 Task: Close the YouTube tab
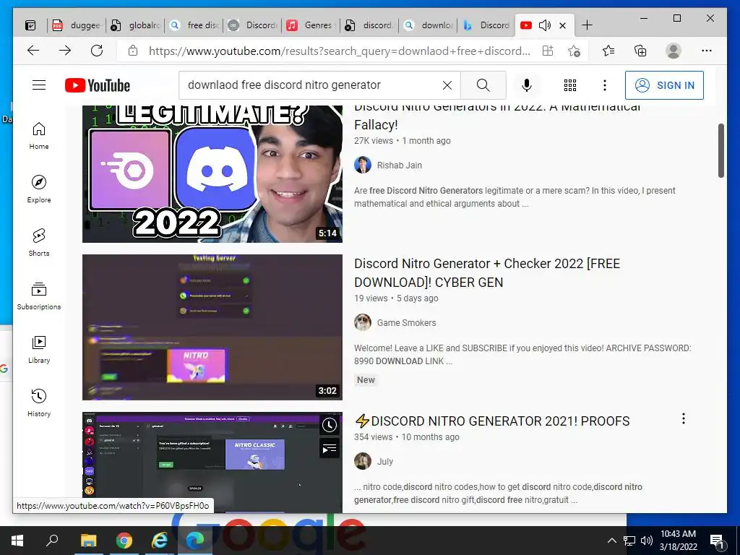point(562,25)
